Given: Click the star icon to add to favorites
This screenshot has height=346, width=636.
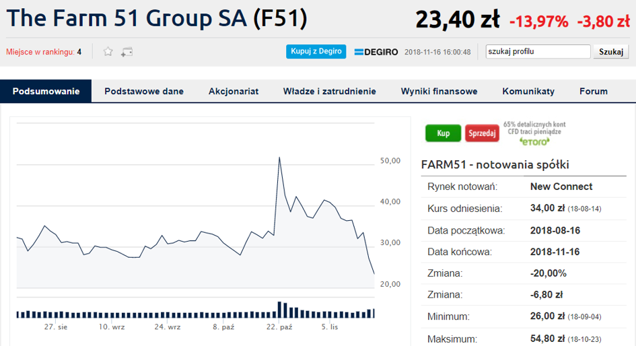Looking at the screenshot, I should click(108, 52).
